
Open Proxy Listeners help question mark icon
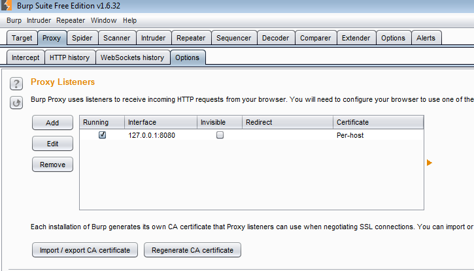coord(17,83)
